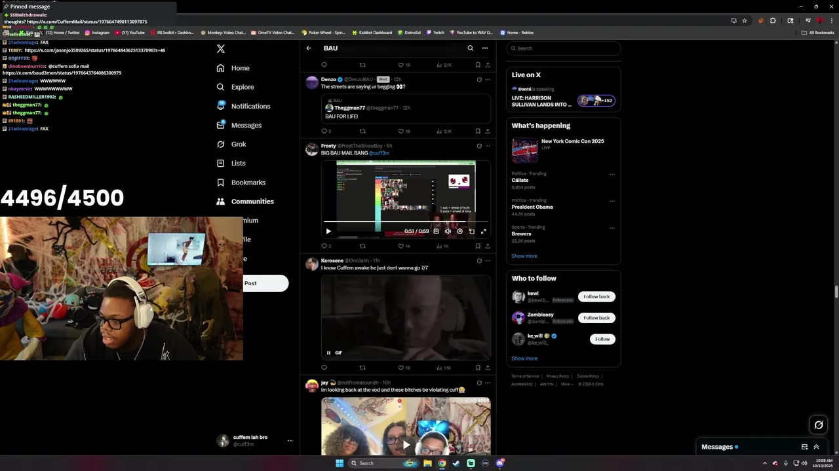Screen dimensions: 839x471
Task: Toggle captions on Frosty's video
Action: pos(436,232)
